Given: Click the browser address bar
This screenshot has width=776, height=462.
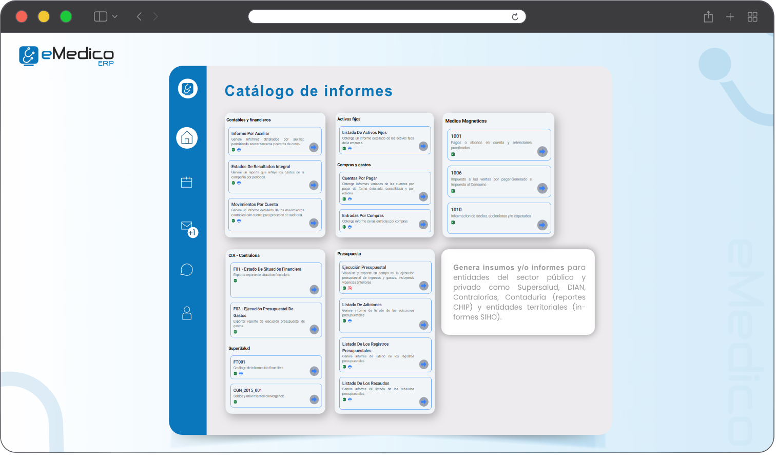Looking at the screenshot, I should click(x=387, y=16).
